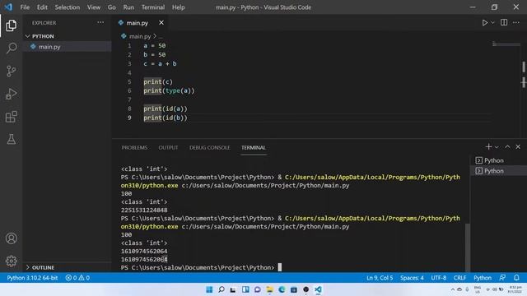Open run options dropdown arrow
Image resolution: width=527 pixels, height=296 pixels.
pyautogui.click(x=492, y=23)
